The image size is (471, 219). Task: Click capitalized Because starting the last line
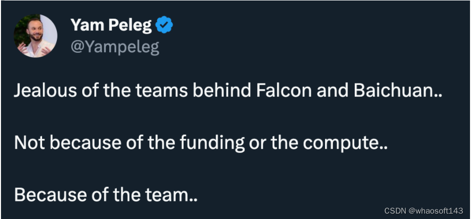[x=45, y=195]
